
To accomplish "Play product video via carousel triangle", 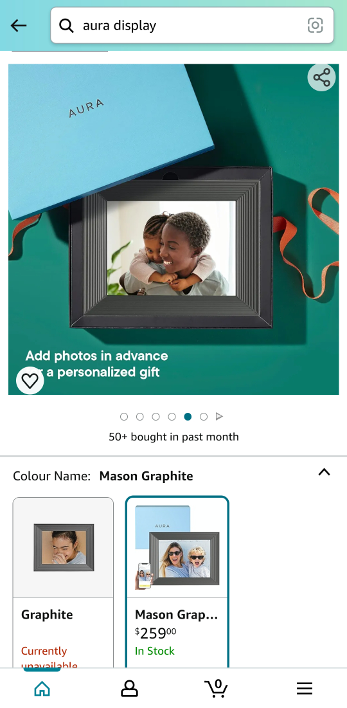I will tap(219, 416).
